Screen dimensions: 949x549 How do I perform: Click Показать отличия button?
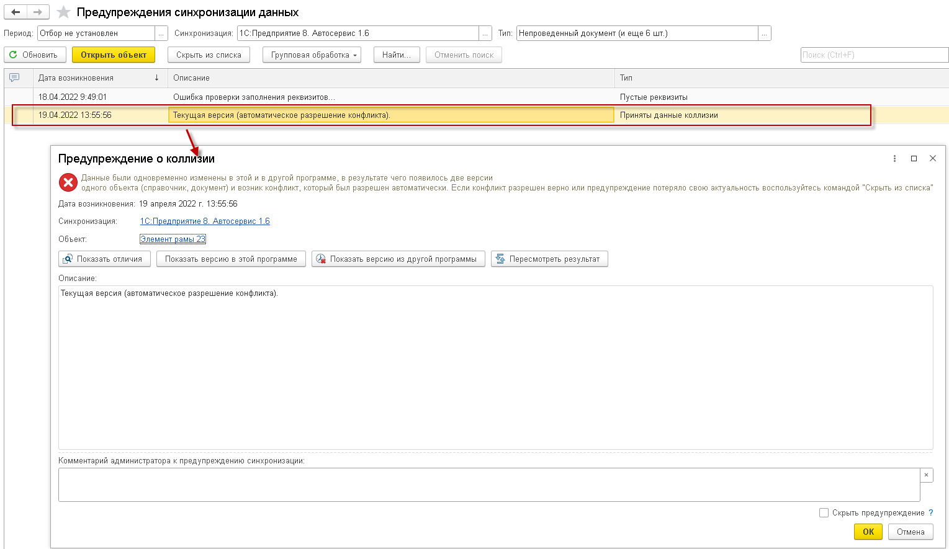point(104,259)
